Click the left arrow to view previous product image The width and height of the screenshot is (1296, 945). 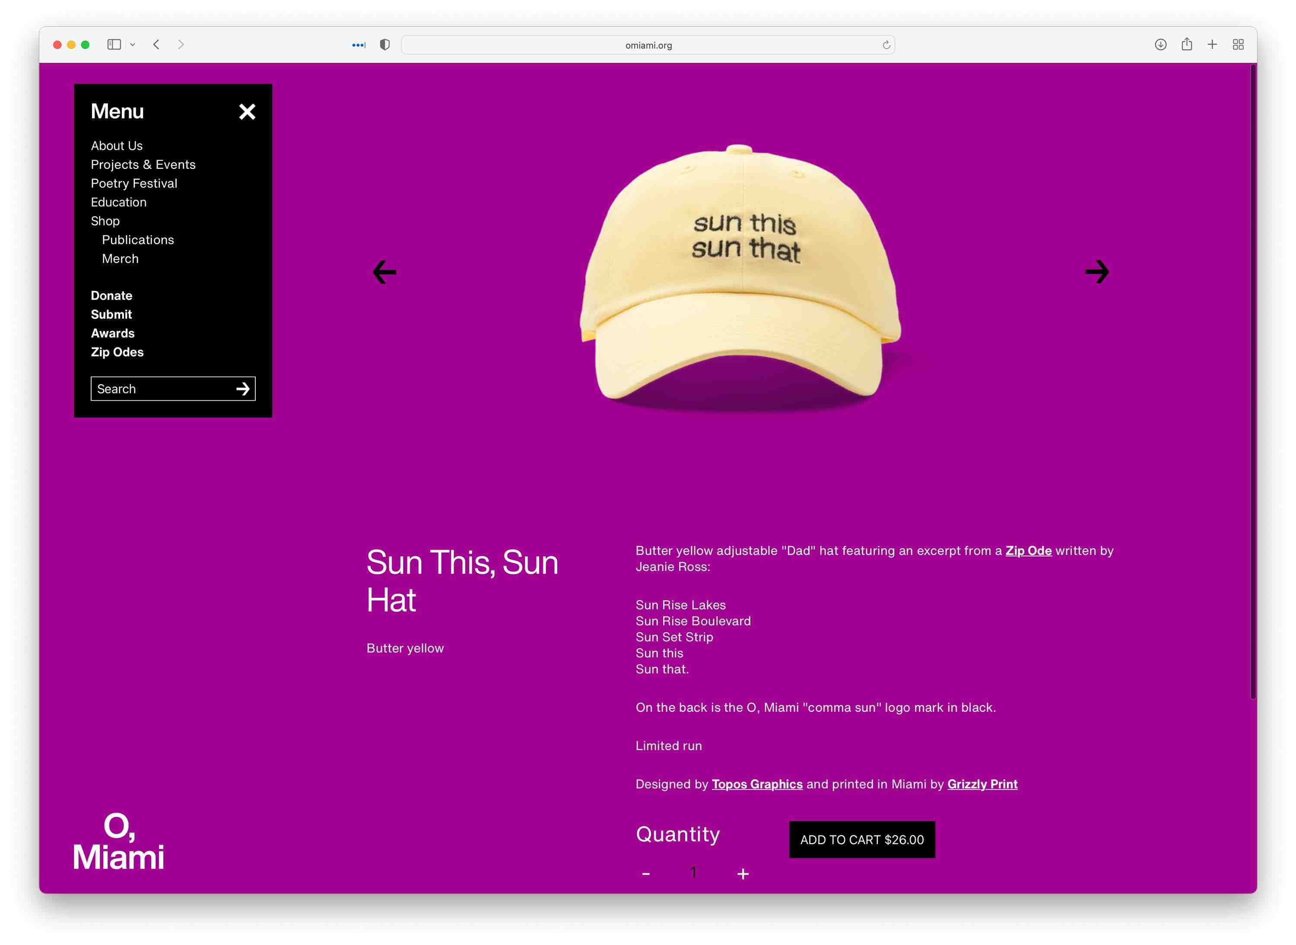384,272
